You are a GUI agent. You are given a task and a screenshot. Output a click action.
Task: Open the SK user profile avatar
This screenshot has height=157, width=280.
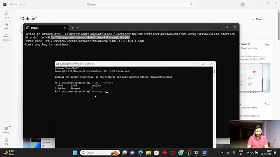(243, 4)
